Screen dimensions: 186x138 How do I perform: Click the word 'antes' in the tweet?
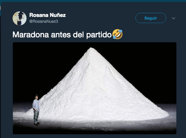point(61,35)
